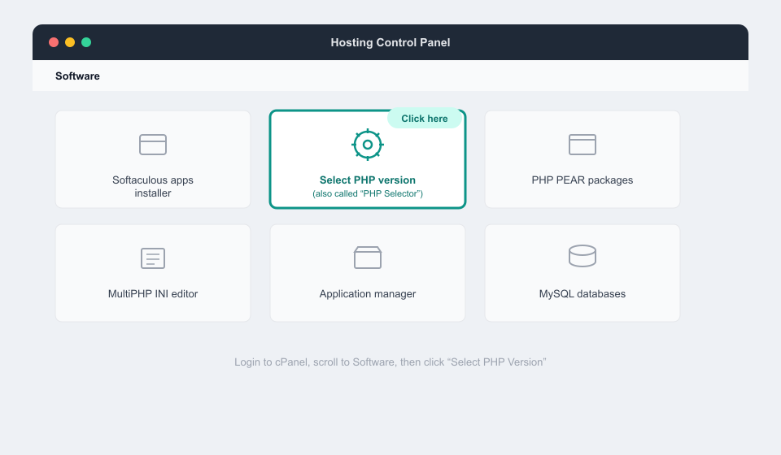
Task: Click the "(also called PHP Selector)" subtitle
Action: (368, 193)
